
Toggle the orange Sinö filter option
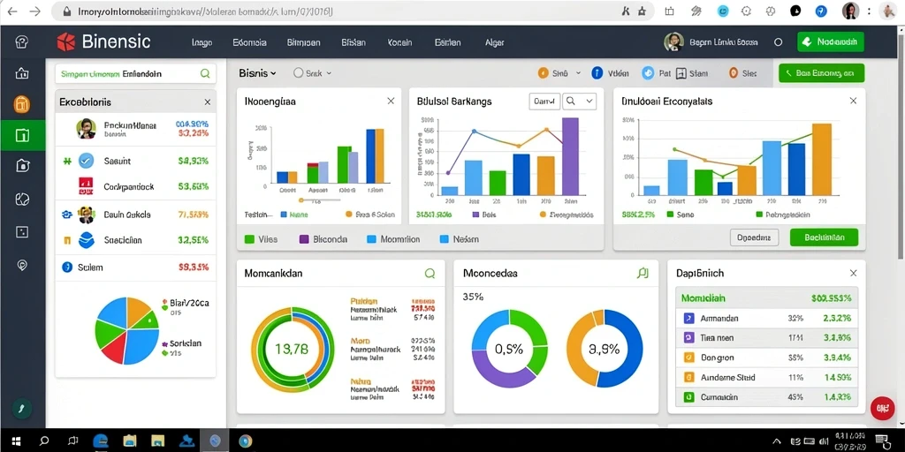click(543, 73)
